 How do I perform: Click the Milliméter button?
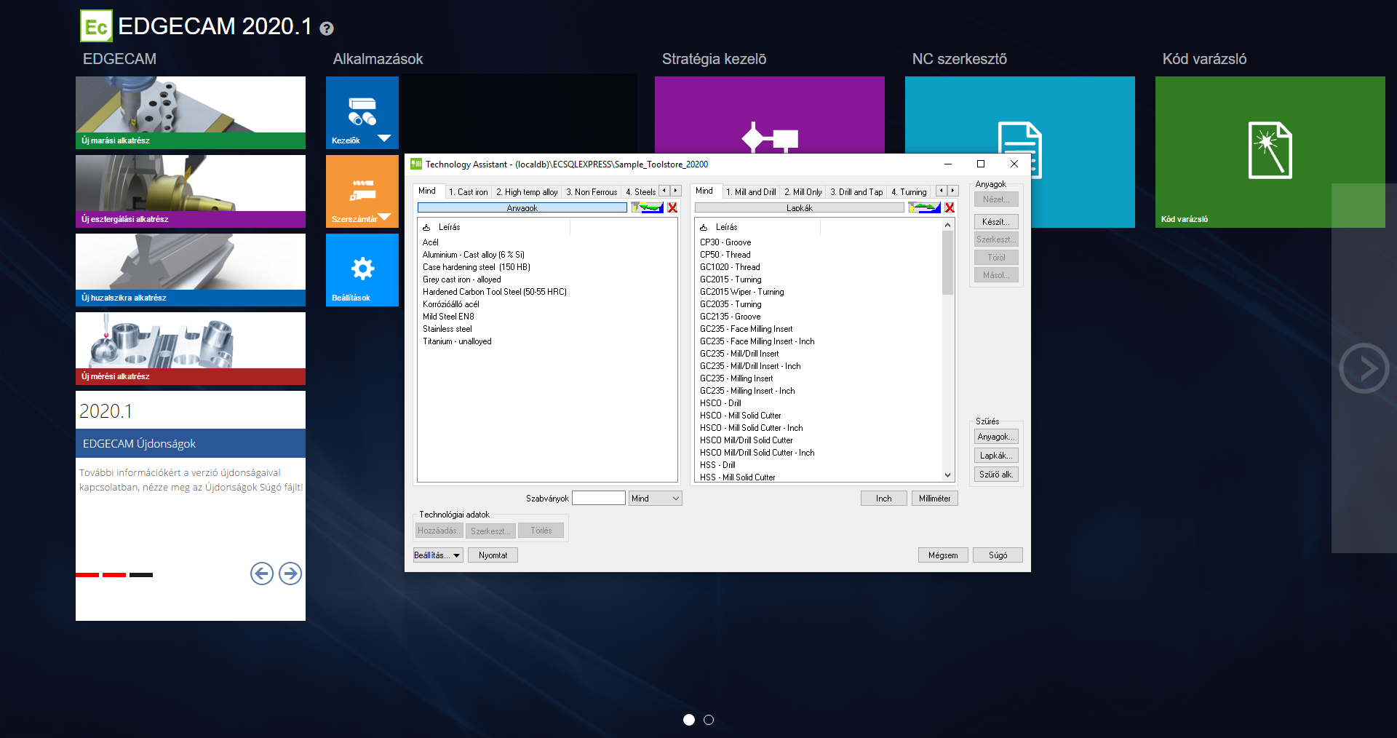(934, 499)
